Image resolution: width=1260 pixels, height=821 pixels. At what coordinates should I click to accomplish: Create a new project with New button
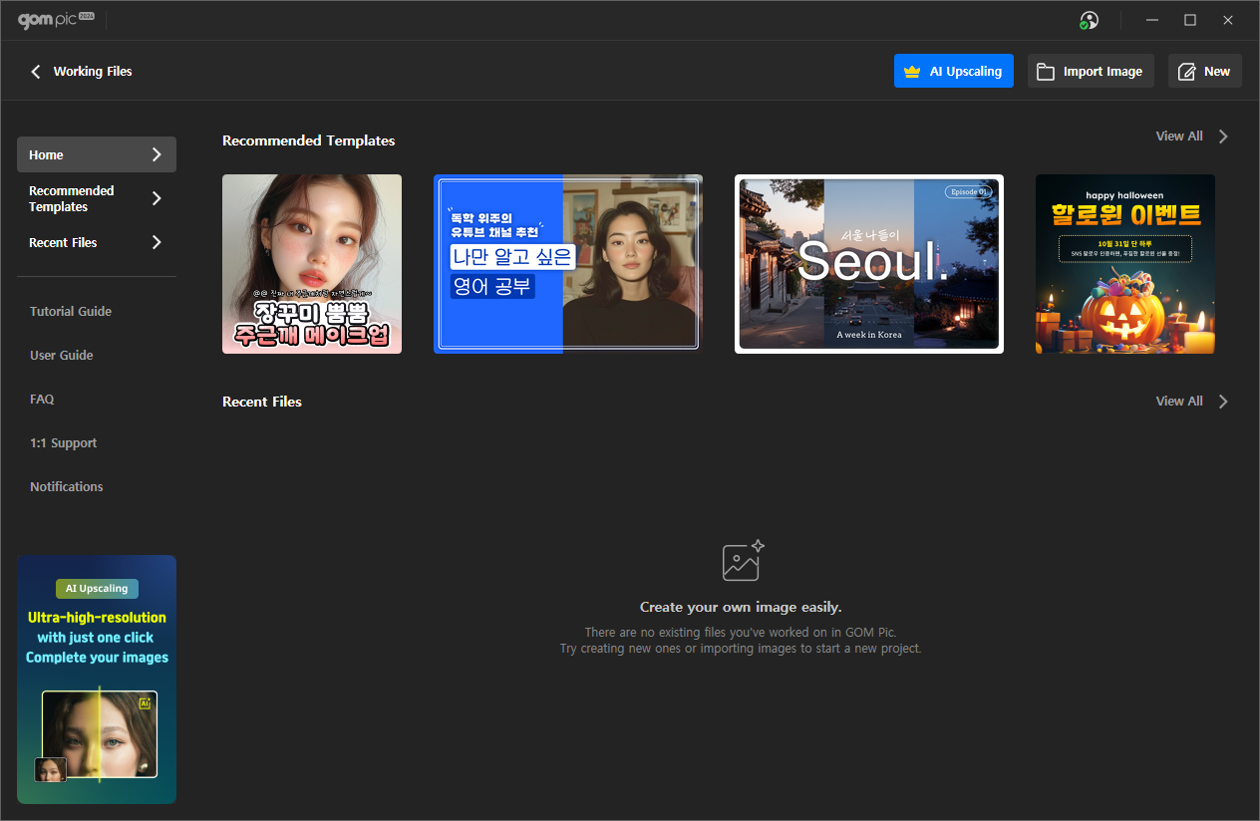(x=1204, y=72)
